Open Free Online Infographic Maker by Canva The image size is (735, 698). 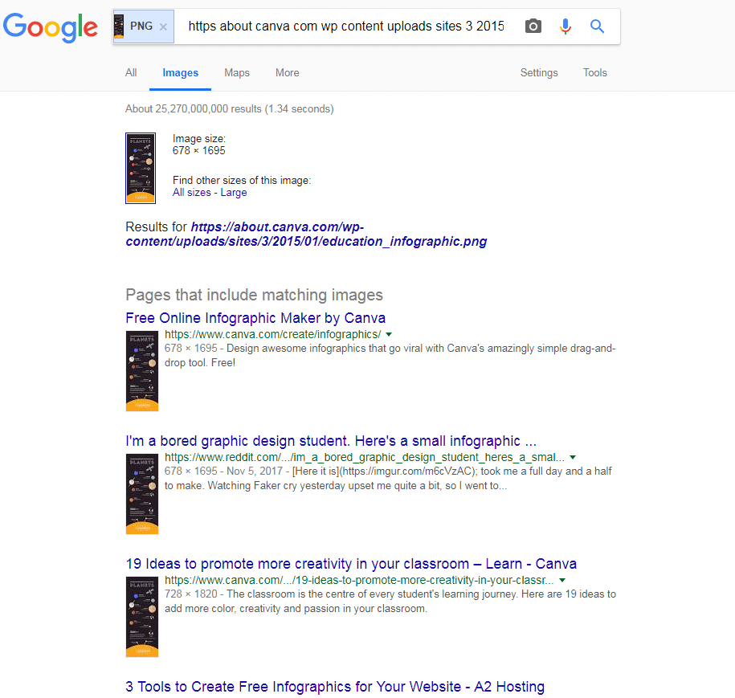pos(255,318)
